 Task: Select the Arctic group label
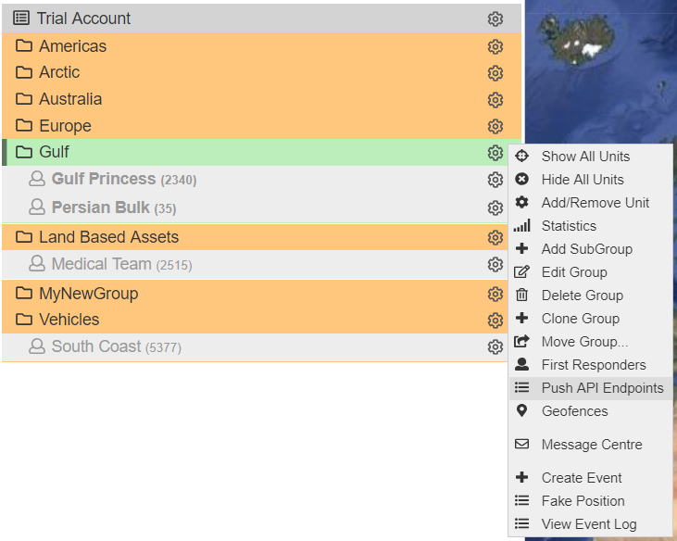[x=59, y=72]
